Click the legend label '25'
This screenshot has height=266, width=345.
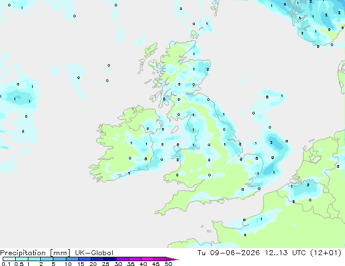point(106,264)
